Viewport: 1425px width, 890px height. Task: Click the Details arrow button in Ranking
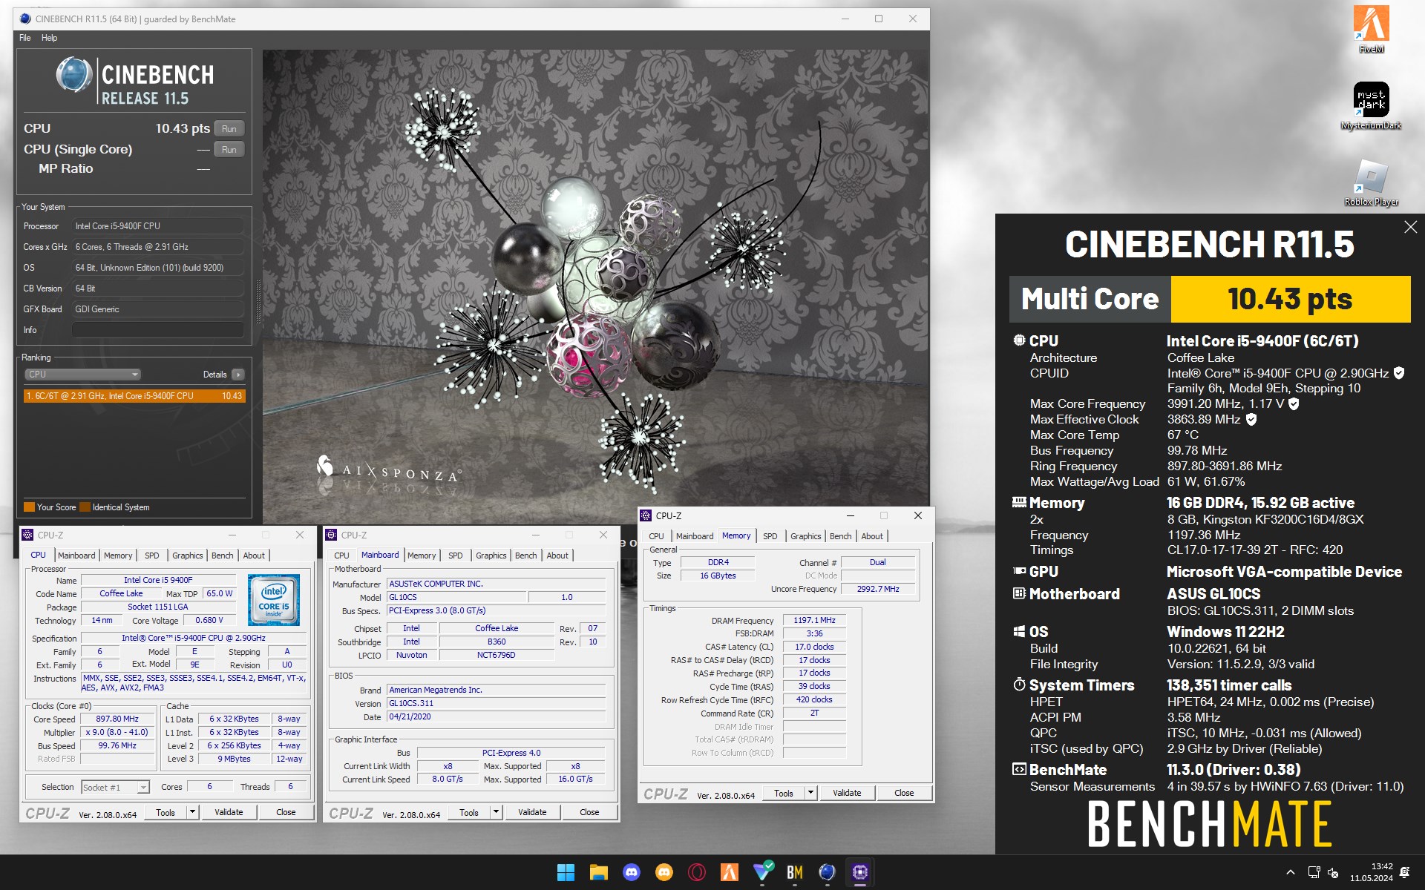(237, 375)
